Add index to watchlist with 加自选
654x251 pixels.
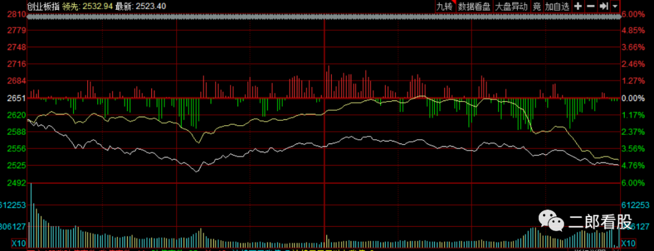point(557,6)
